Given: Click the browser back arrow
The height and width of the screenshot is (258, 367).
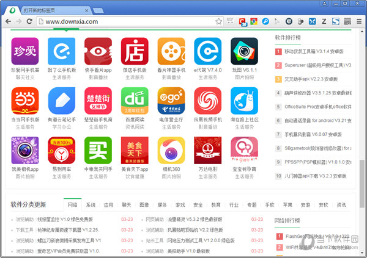Looking at the screenshot, I should click(x=8, y=21).
